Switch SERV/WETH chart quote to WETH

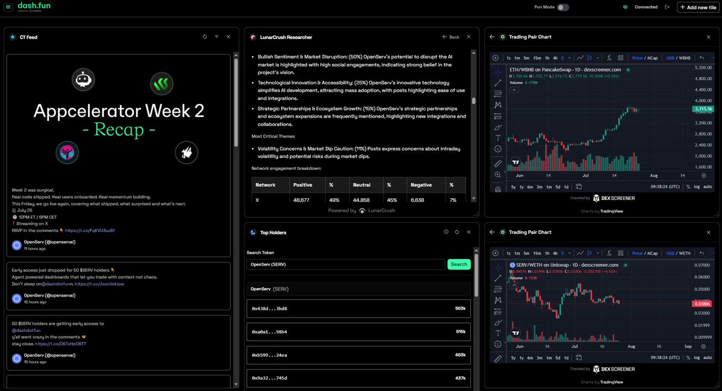click(x=685, y=253)
